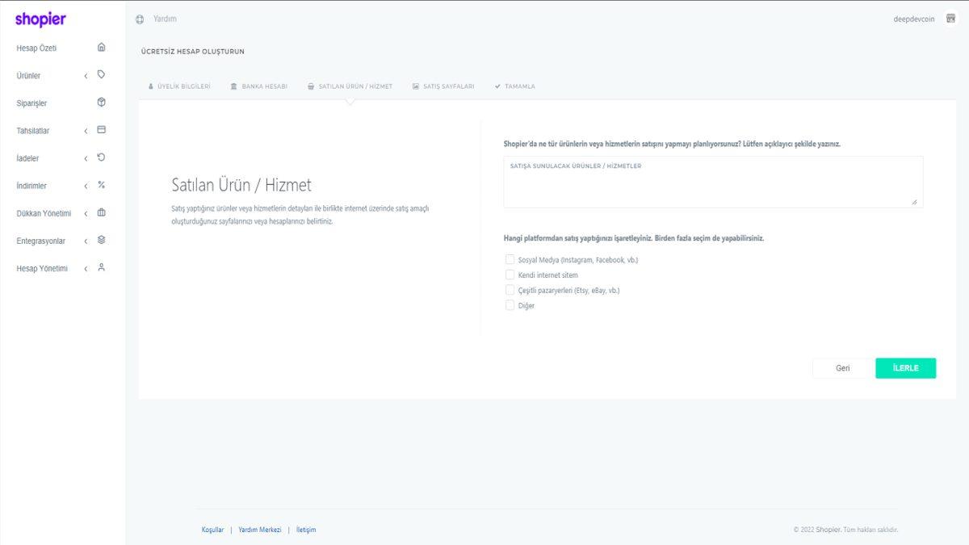Click the İndirimler percent icon

[100, 185]
